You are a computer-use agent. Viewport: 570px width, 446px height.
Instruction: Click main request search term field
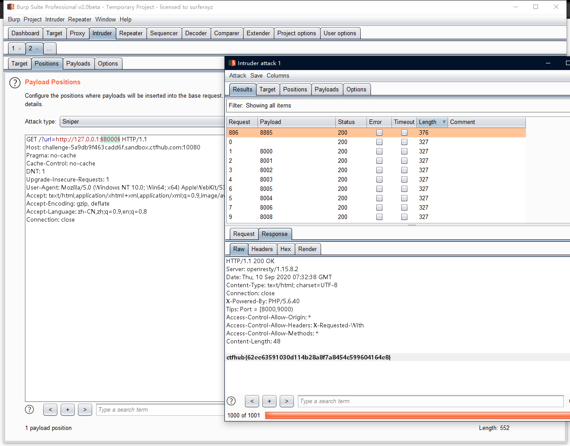[x=161, y=409]
